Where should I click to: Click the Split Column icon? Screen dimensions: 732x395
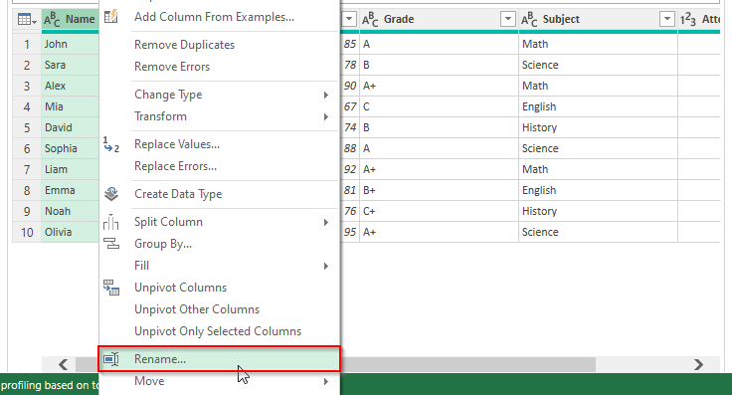(111, 222)
